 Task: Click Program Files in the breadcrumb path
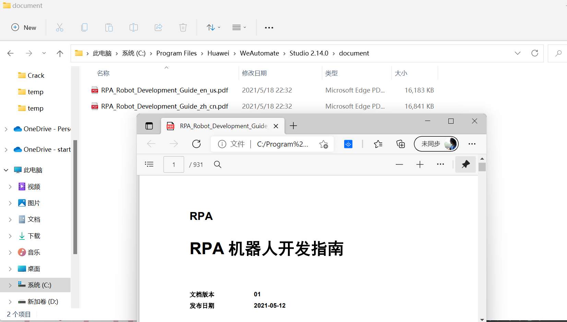tap(176, 53)
